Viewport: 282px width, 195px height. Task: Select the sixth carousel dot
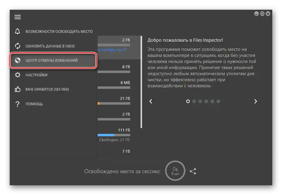point(218,102)
